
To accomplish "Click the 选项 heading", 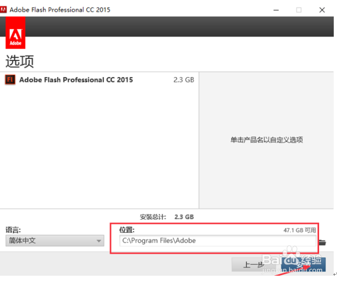I will [19, 61].
